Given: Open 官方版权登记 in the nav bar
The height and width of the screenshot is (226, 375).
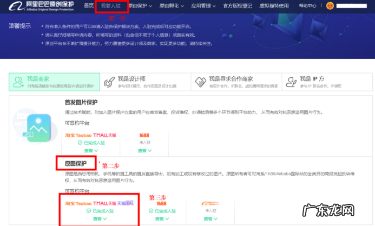Looking at the screenshot, I should [x=238, y=6].
